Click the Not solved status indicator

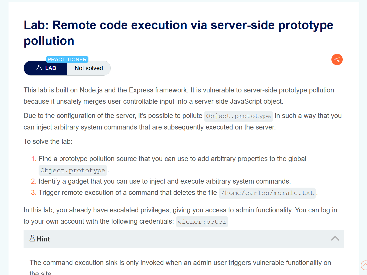coord(89,68)
